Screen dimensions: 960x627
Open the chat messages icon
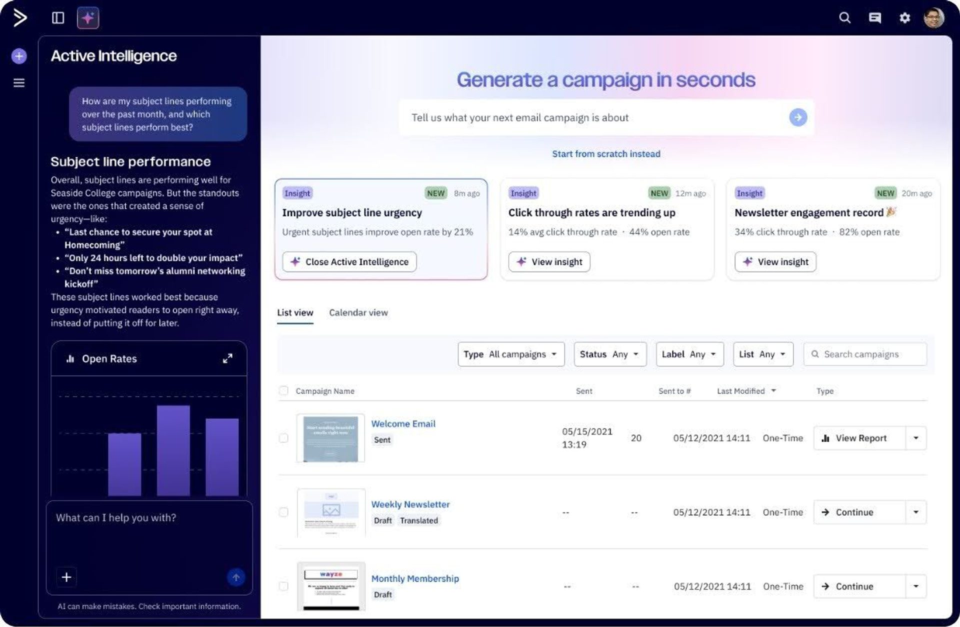pos(874,18)
